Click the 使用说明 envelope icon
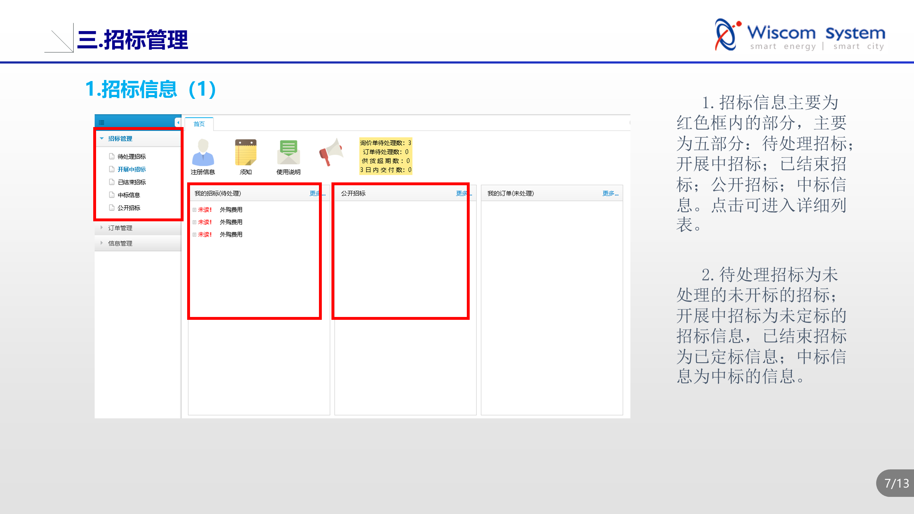The height and width of the screenshot is (514, 914). point(288,153)
